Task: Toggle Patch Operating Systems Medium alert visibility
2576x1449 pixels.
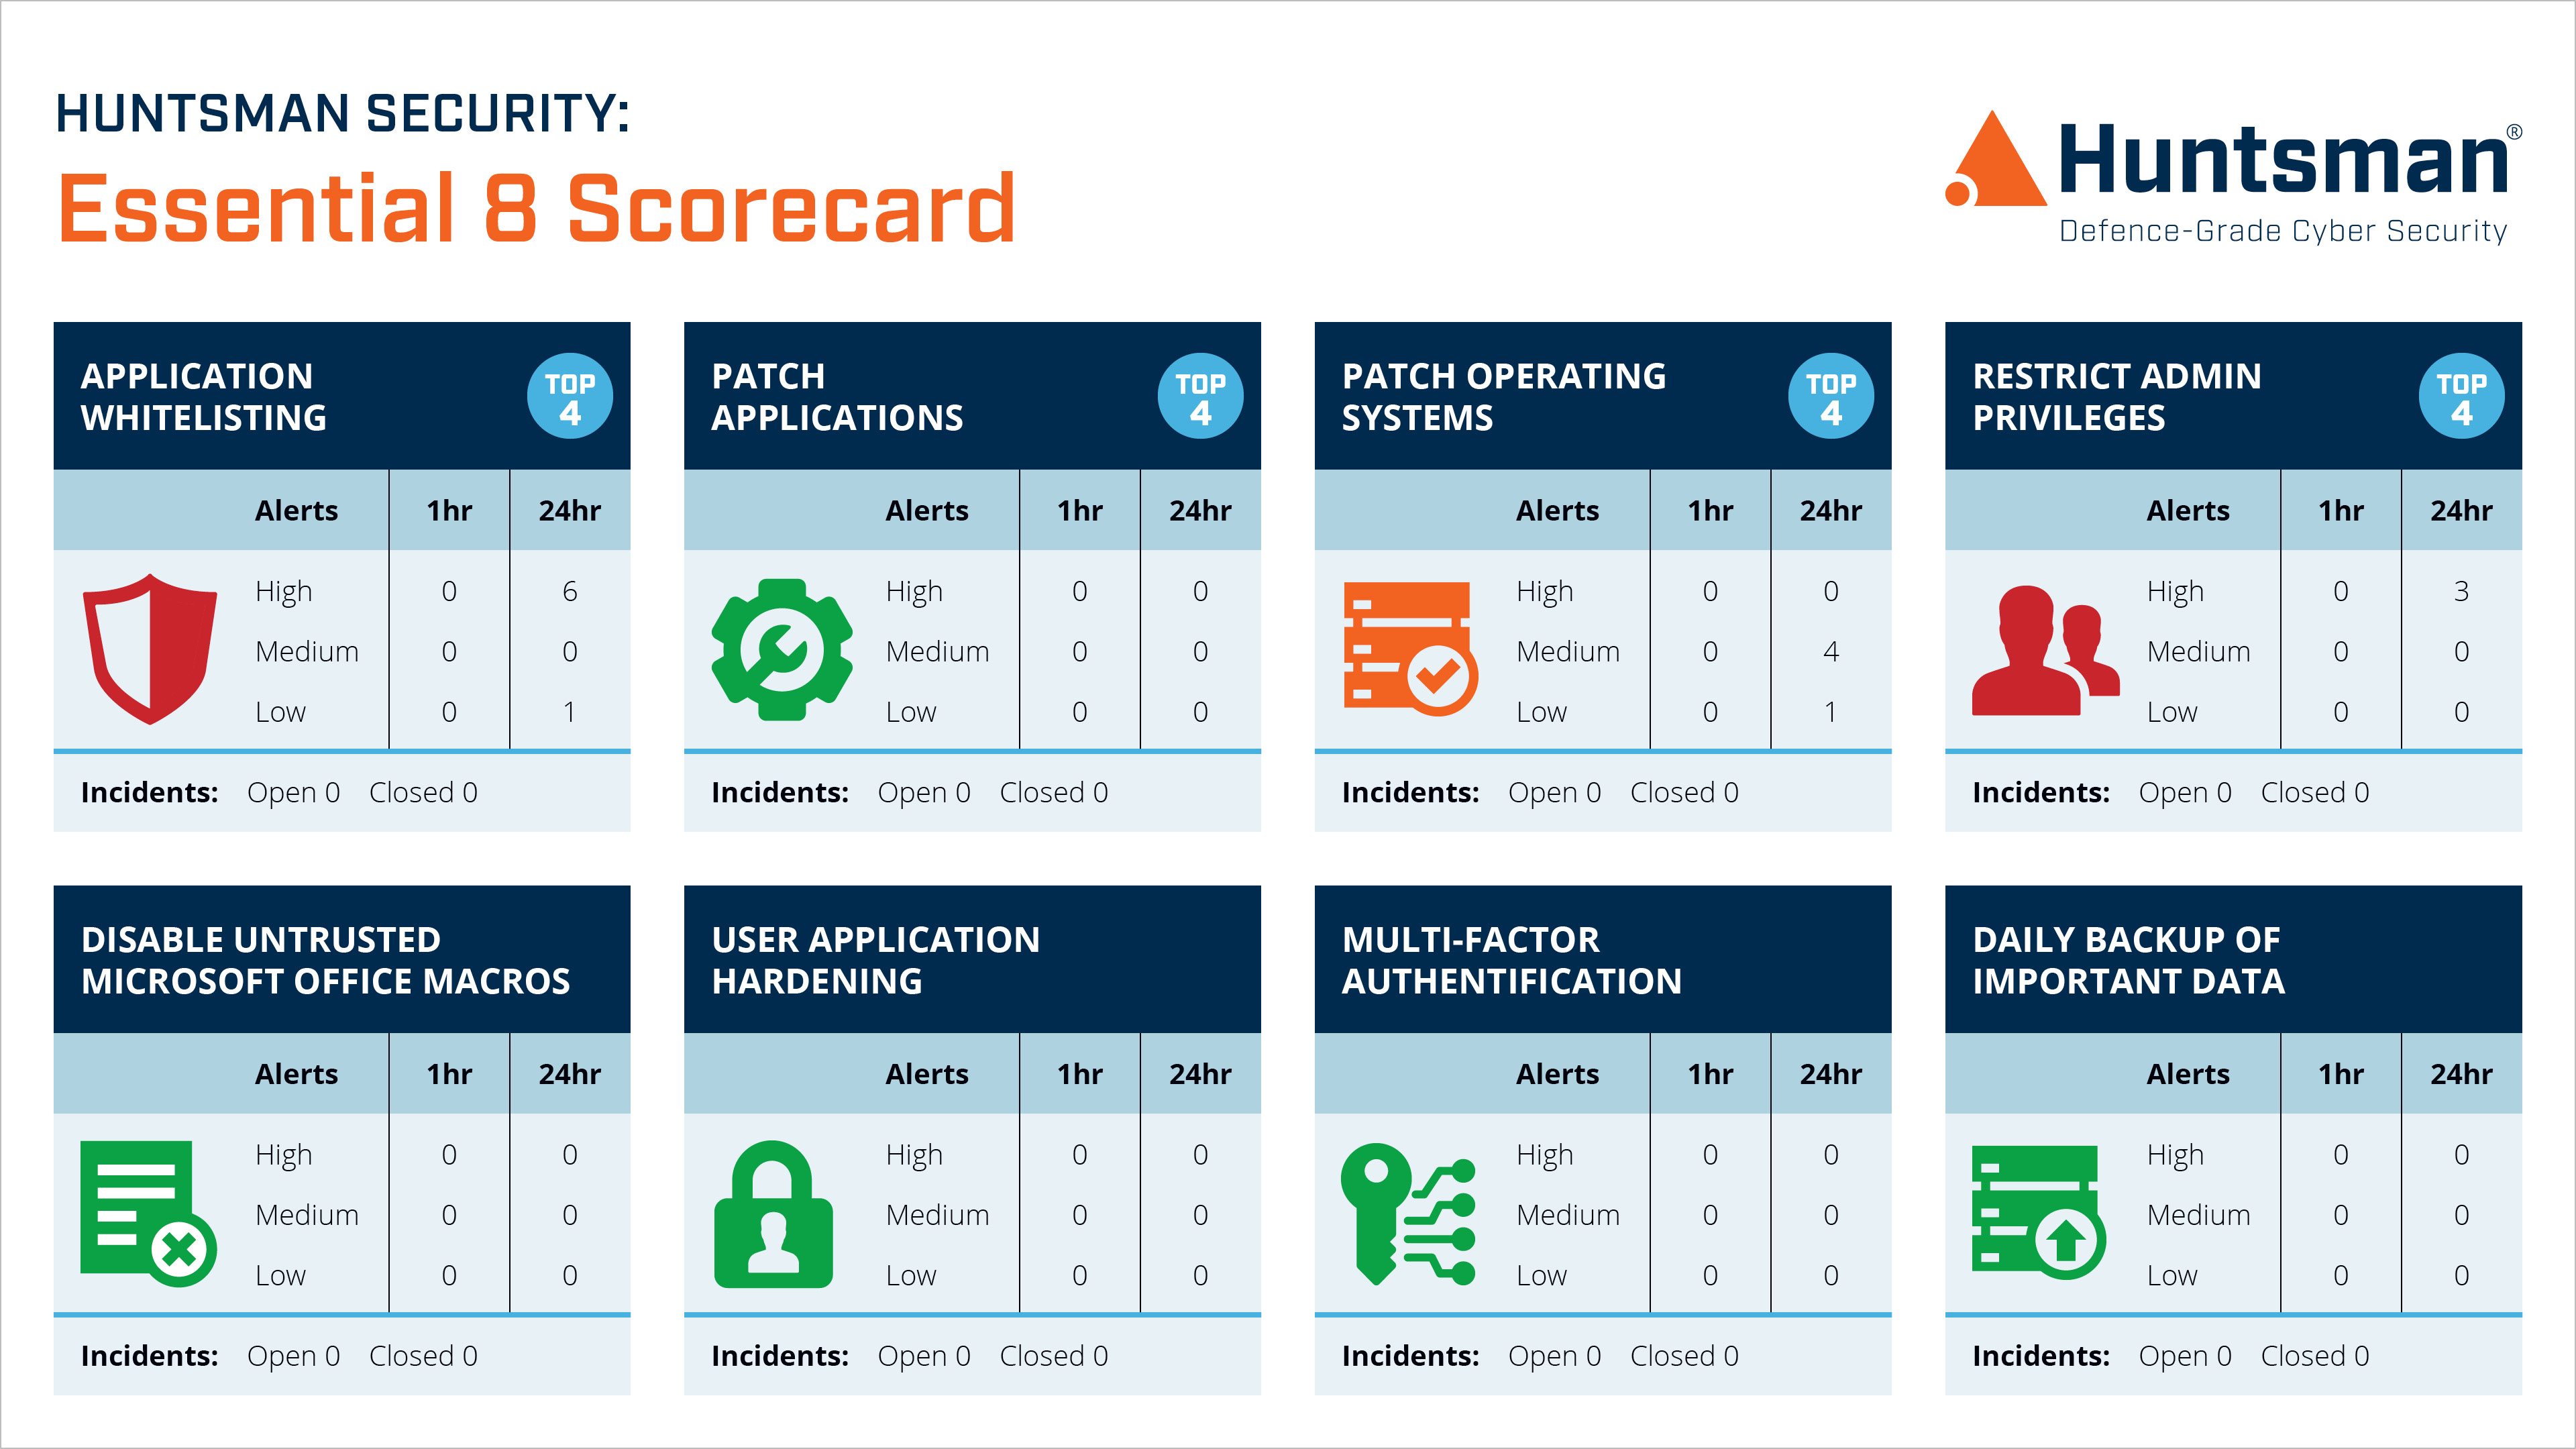Action: (1562, 642)
